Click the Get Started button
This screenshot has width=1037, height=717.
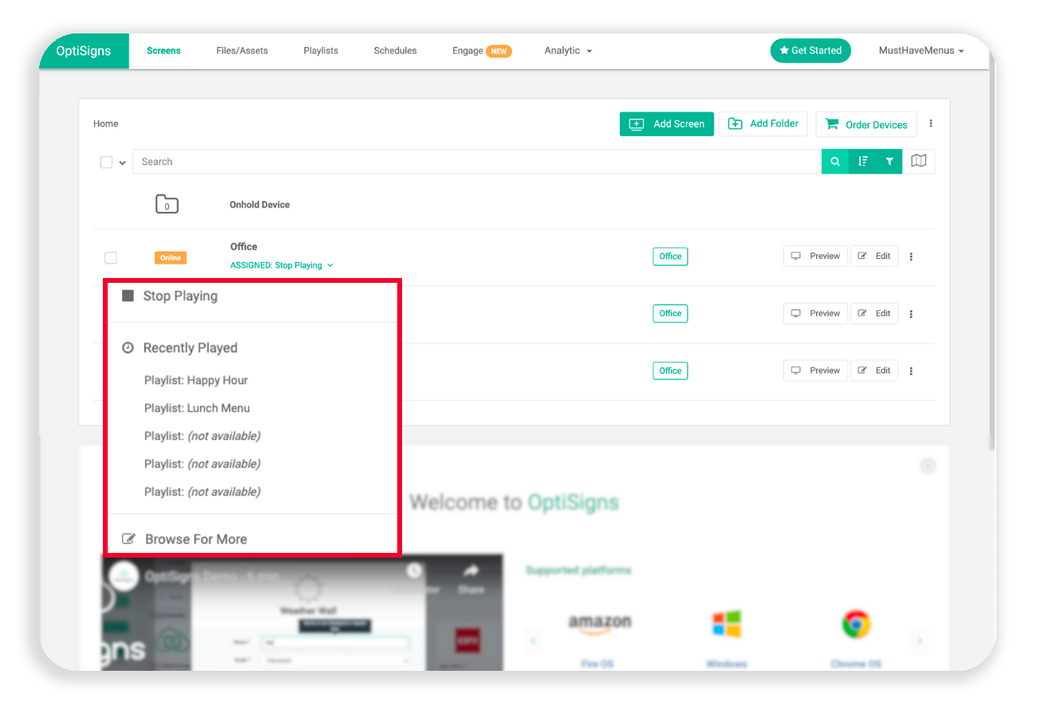[810, 51]
